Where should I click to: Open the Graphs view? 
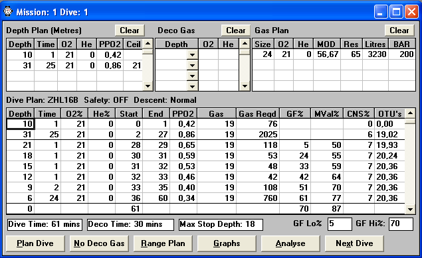pyautogui.click(x=227, y=243)
